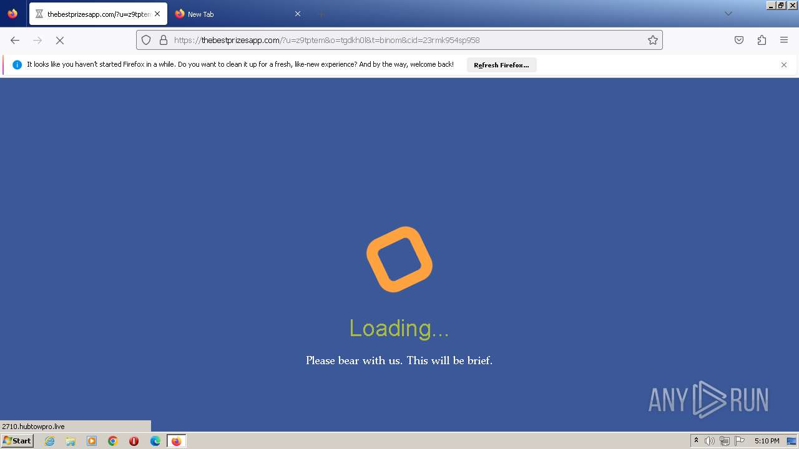Click the info icon in notification bar
This screenshot has width=799, height=449.
(x=17, y=65)
